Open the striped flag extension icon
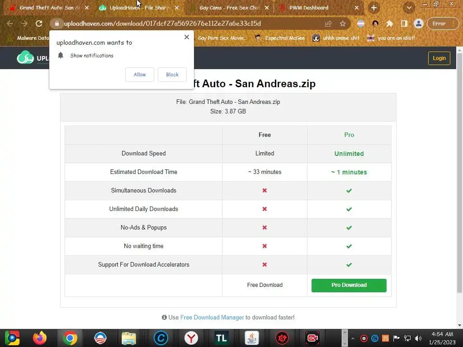Viewport: 463px width, 347px height. pyautogui.click(x=361, y=23)
